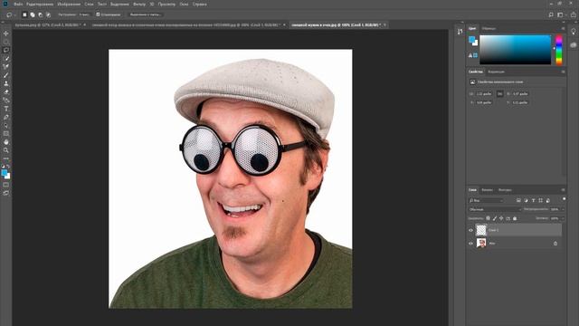Click the width field in Properties
Image resolution: width=579 pixels, height=326 pixels.
[484, 94]
